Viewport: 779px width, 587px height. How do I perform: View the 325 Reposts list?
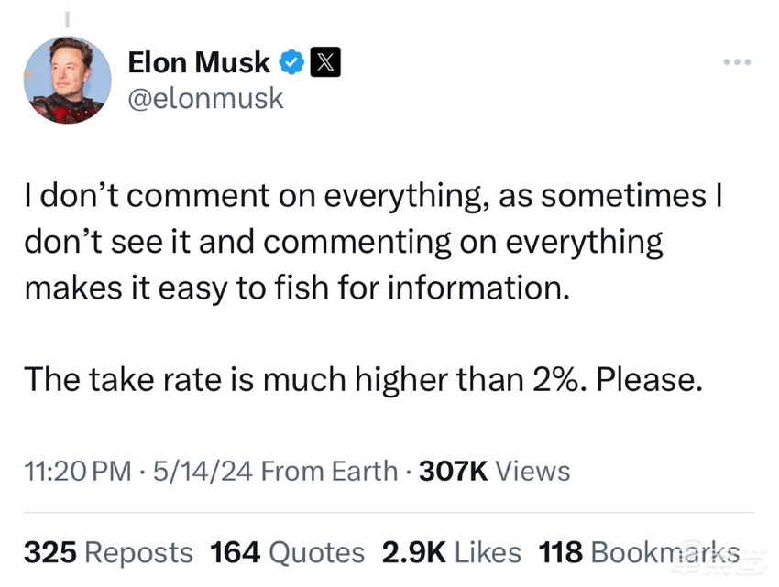point(108,552)
